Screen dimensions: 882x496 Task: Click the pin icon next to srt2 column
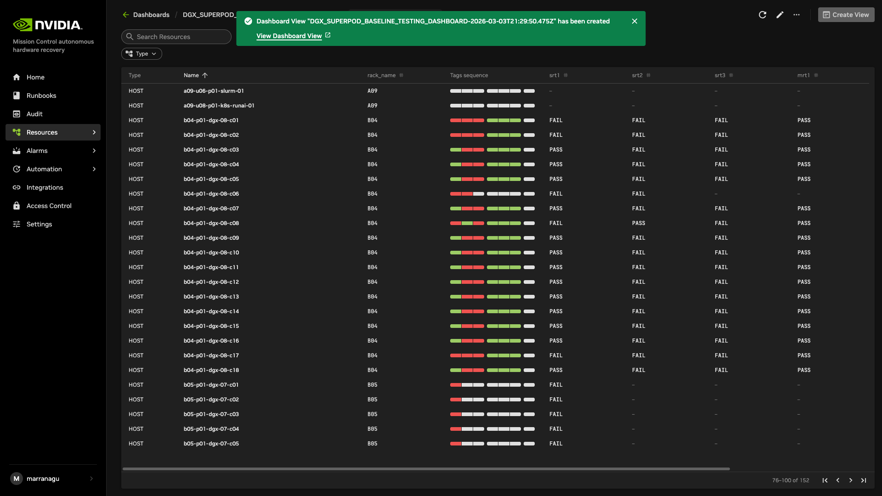pyautogui.click(x=648, y=75)
